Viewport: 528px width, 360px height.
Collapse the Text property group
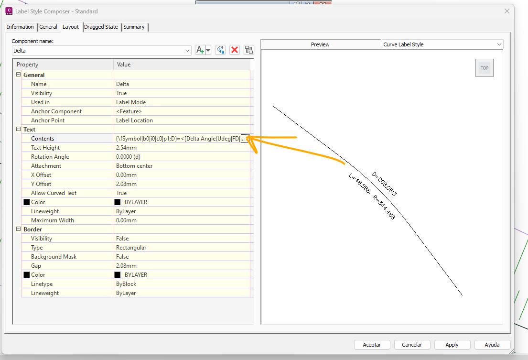coord(18,129)
